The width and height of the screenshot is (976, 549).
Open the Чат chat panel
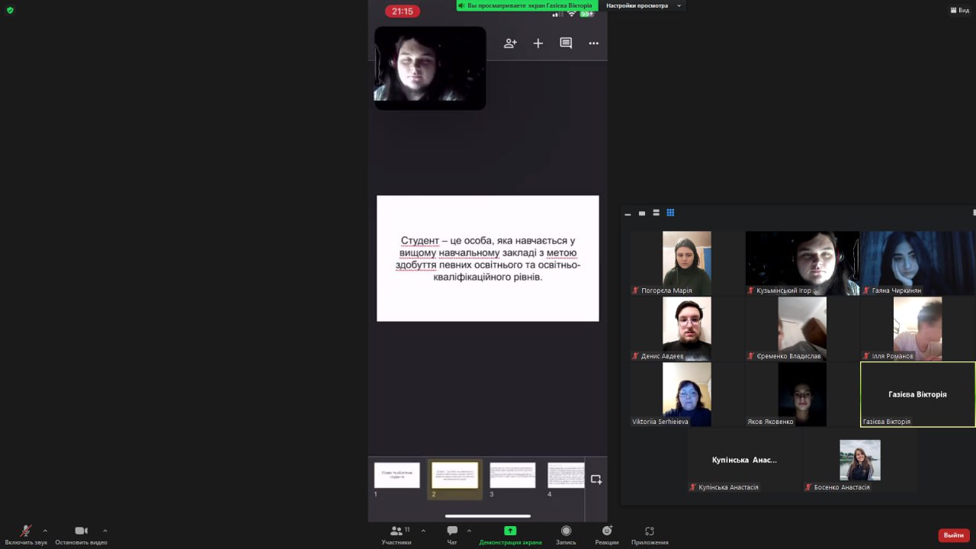point(452,531)
